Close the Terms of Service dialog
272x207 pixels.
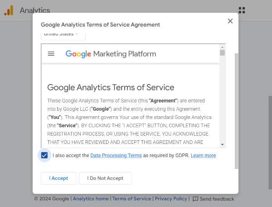pos(230,21)
